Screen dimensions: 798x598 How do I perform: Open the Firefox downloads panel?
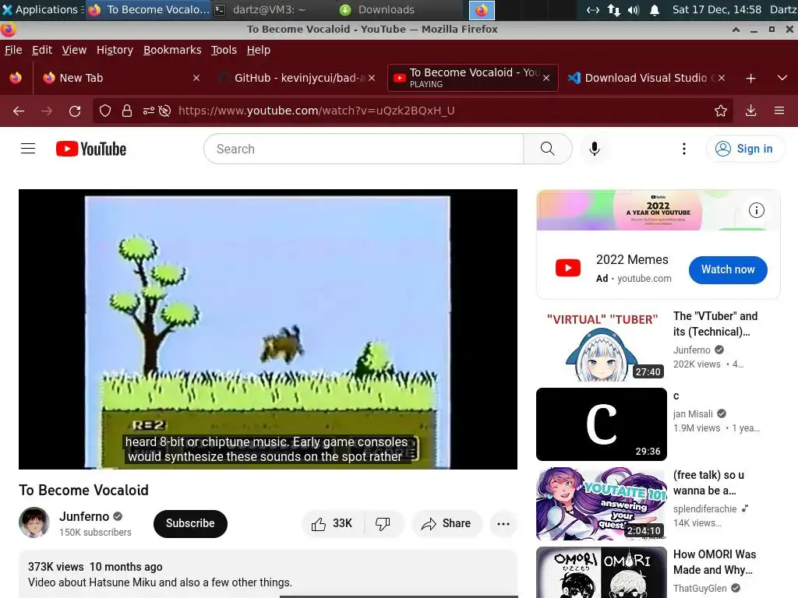[x=750, y=111]
